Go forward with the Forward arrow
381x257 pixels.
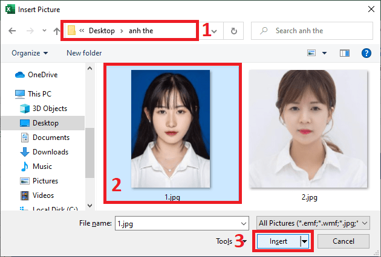click(x=30, y=31)
